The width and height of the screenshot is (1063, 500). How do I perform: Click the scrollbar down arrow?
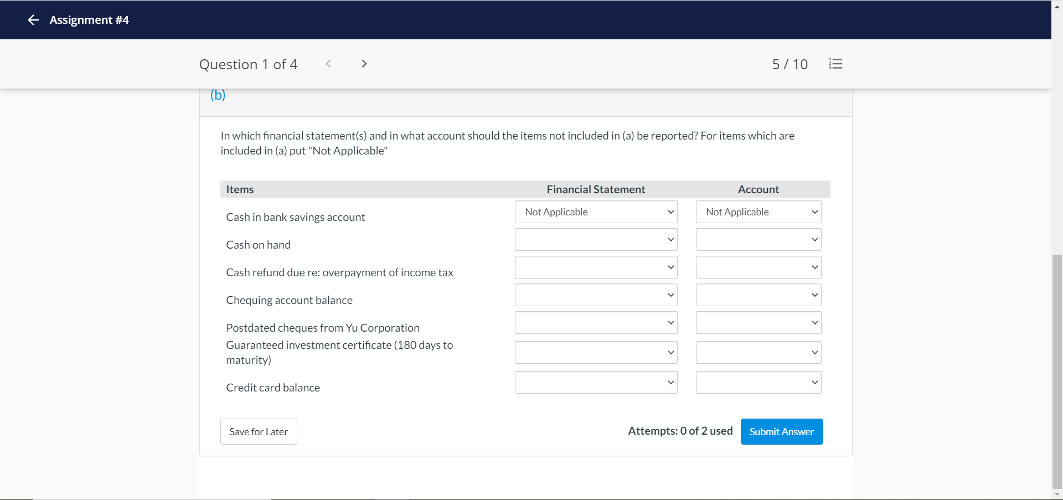tap(1057, 494)
